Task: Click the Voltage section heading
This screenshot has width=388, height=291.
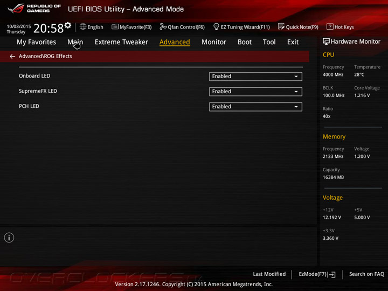Action: 332,198
